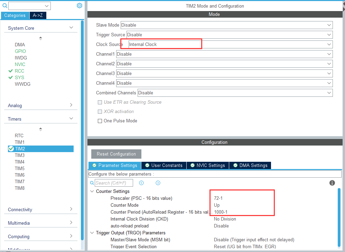Select RTC under Timers
Image resolution: width=345 pixels, height=252 pixels.
19,136
